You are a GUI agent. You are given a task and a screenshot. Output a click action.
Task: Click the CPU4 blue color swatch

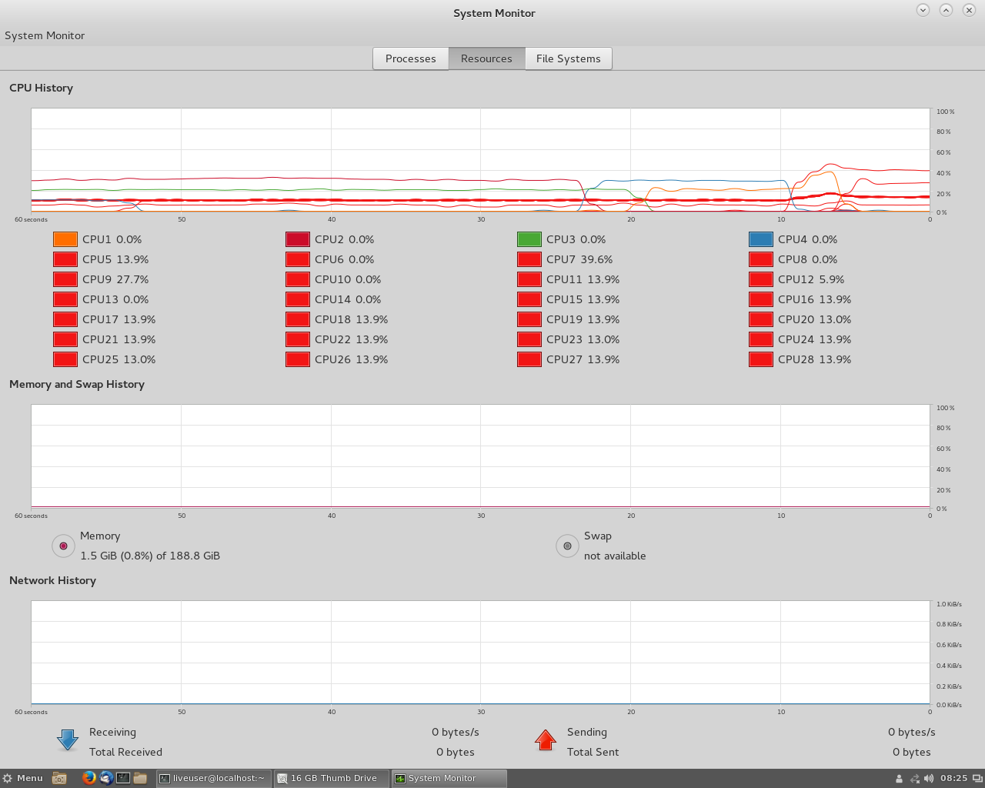click(761, 239)
